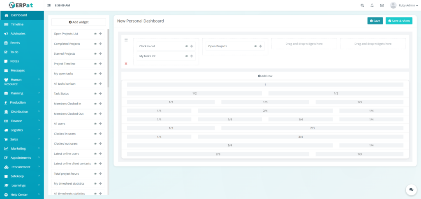Expand the Finance menu
The image size is (421, 199).
coord(22,121)
